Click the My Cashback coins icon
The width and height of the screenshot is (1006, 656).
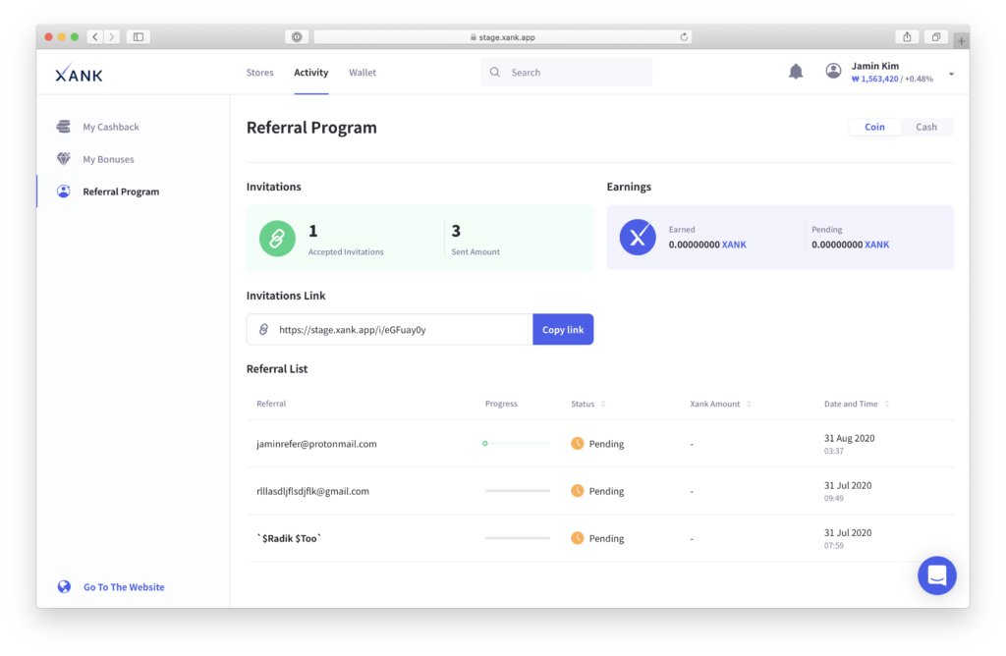(63, 127)
